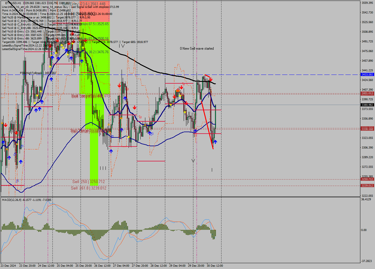Click the 3542.730 price scale value
This screenshot has height=269, width=375.
point(367,12)
